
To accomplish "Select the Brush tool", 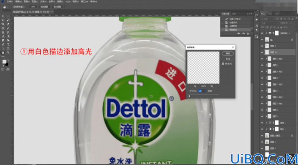I will coord(8,28).
